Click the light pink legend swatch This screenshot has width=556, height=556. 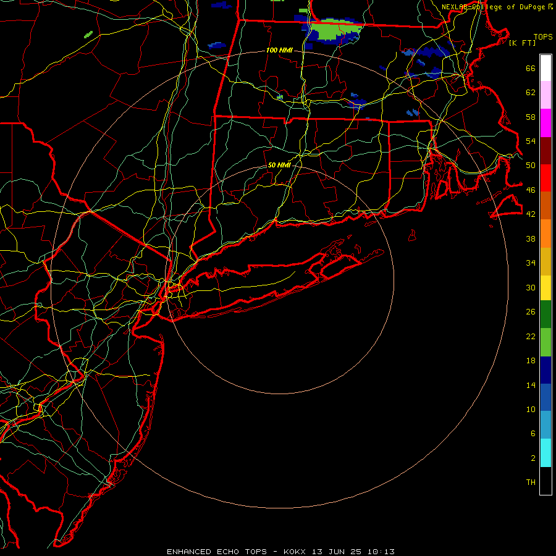(545, 95)
